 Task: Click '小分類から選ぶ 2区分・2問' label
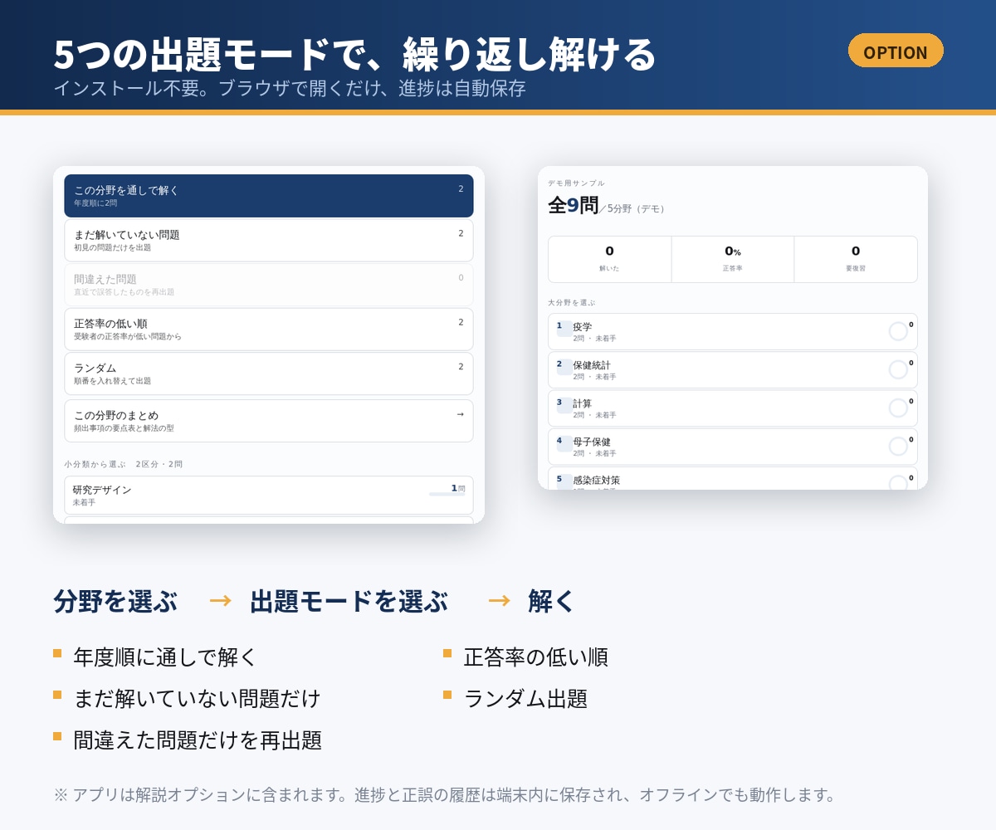point(123,464)
